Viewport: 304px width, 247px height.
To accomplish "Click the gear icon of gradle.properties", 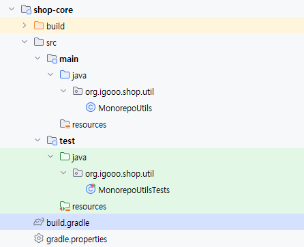I will point(39,238).
